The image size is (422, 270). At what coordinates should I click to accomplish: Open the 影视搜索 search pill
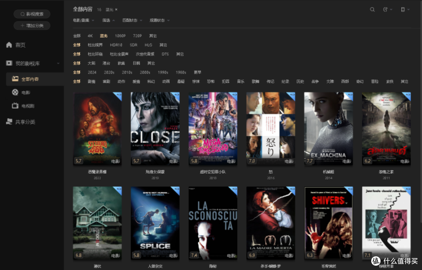click(32, 14)
